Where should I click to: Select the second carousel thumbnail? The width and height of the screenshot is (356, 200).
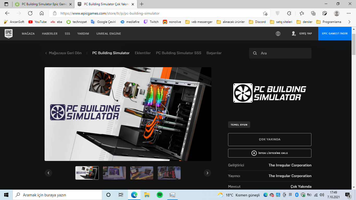coord(114,173)
